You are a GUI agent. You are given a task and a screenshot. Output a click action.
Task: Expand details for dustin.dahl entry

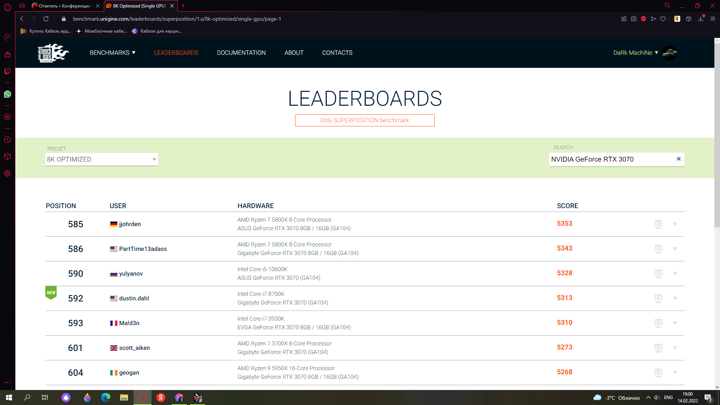[675, 298]
